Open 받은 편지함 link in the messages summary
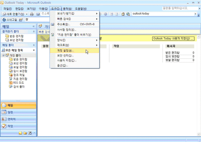The height and width of the screenshot is (142, 201). [172, 53]
